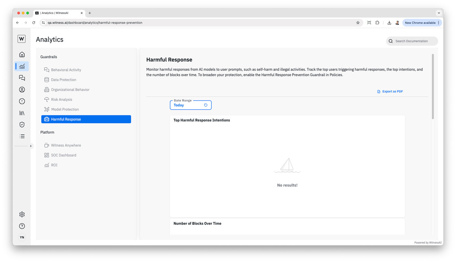Click the browser forward arrow
The width and height of the screenshot is (456, 262).
coord(26,23)
